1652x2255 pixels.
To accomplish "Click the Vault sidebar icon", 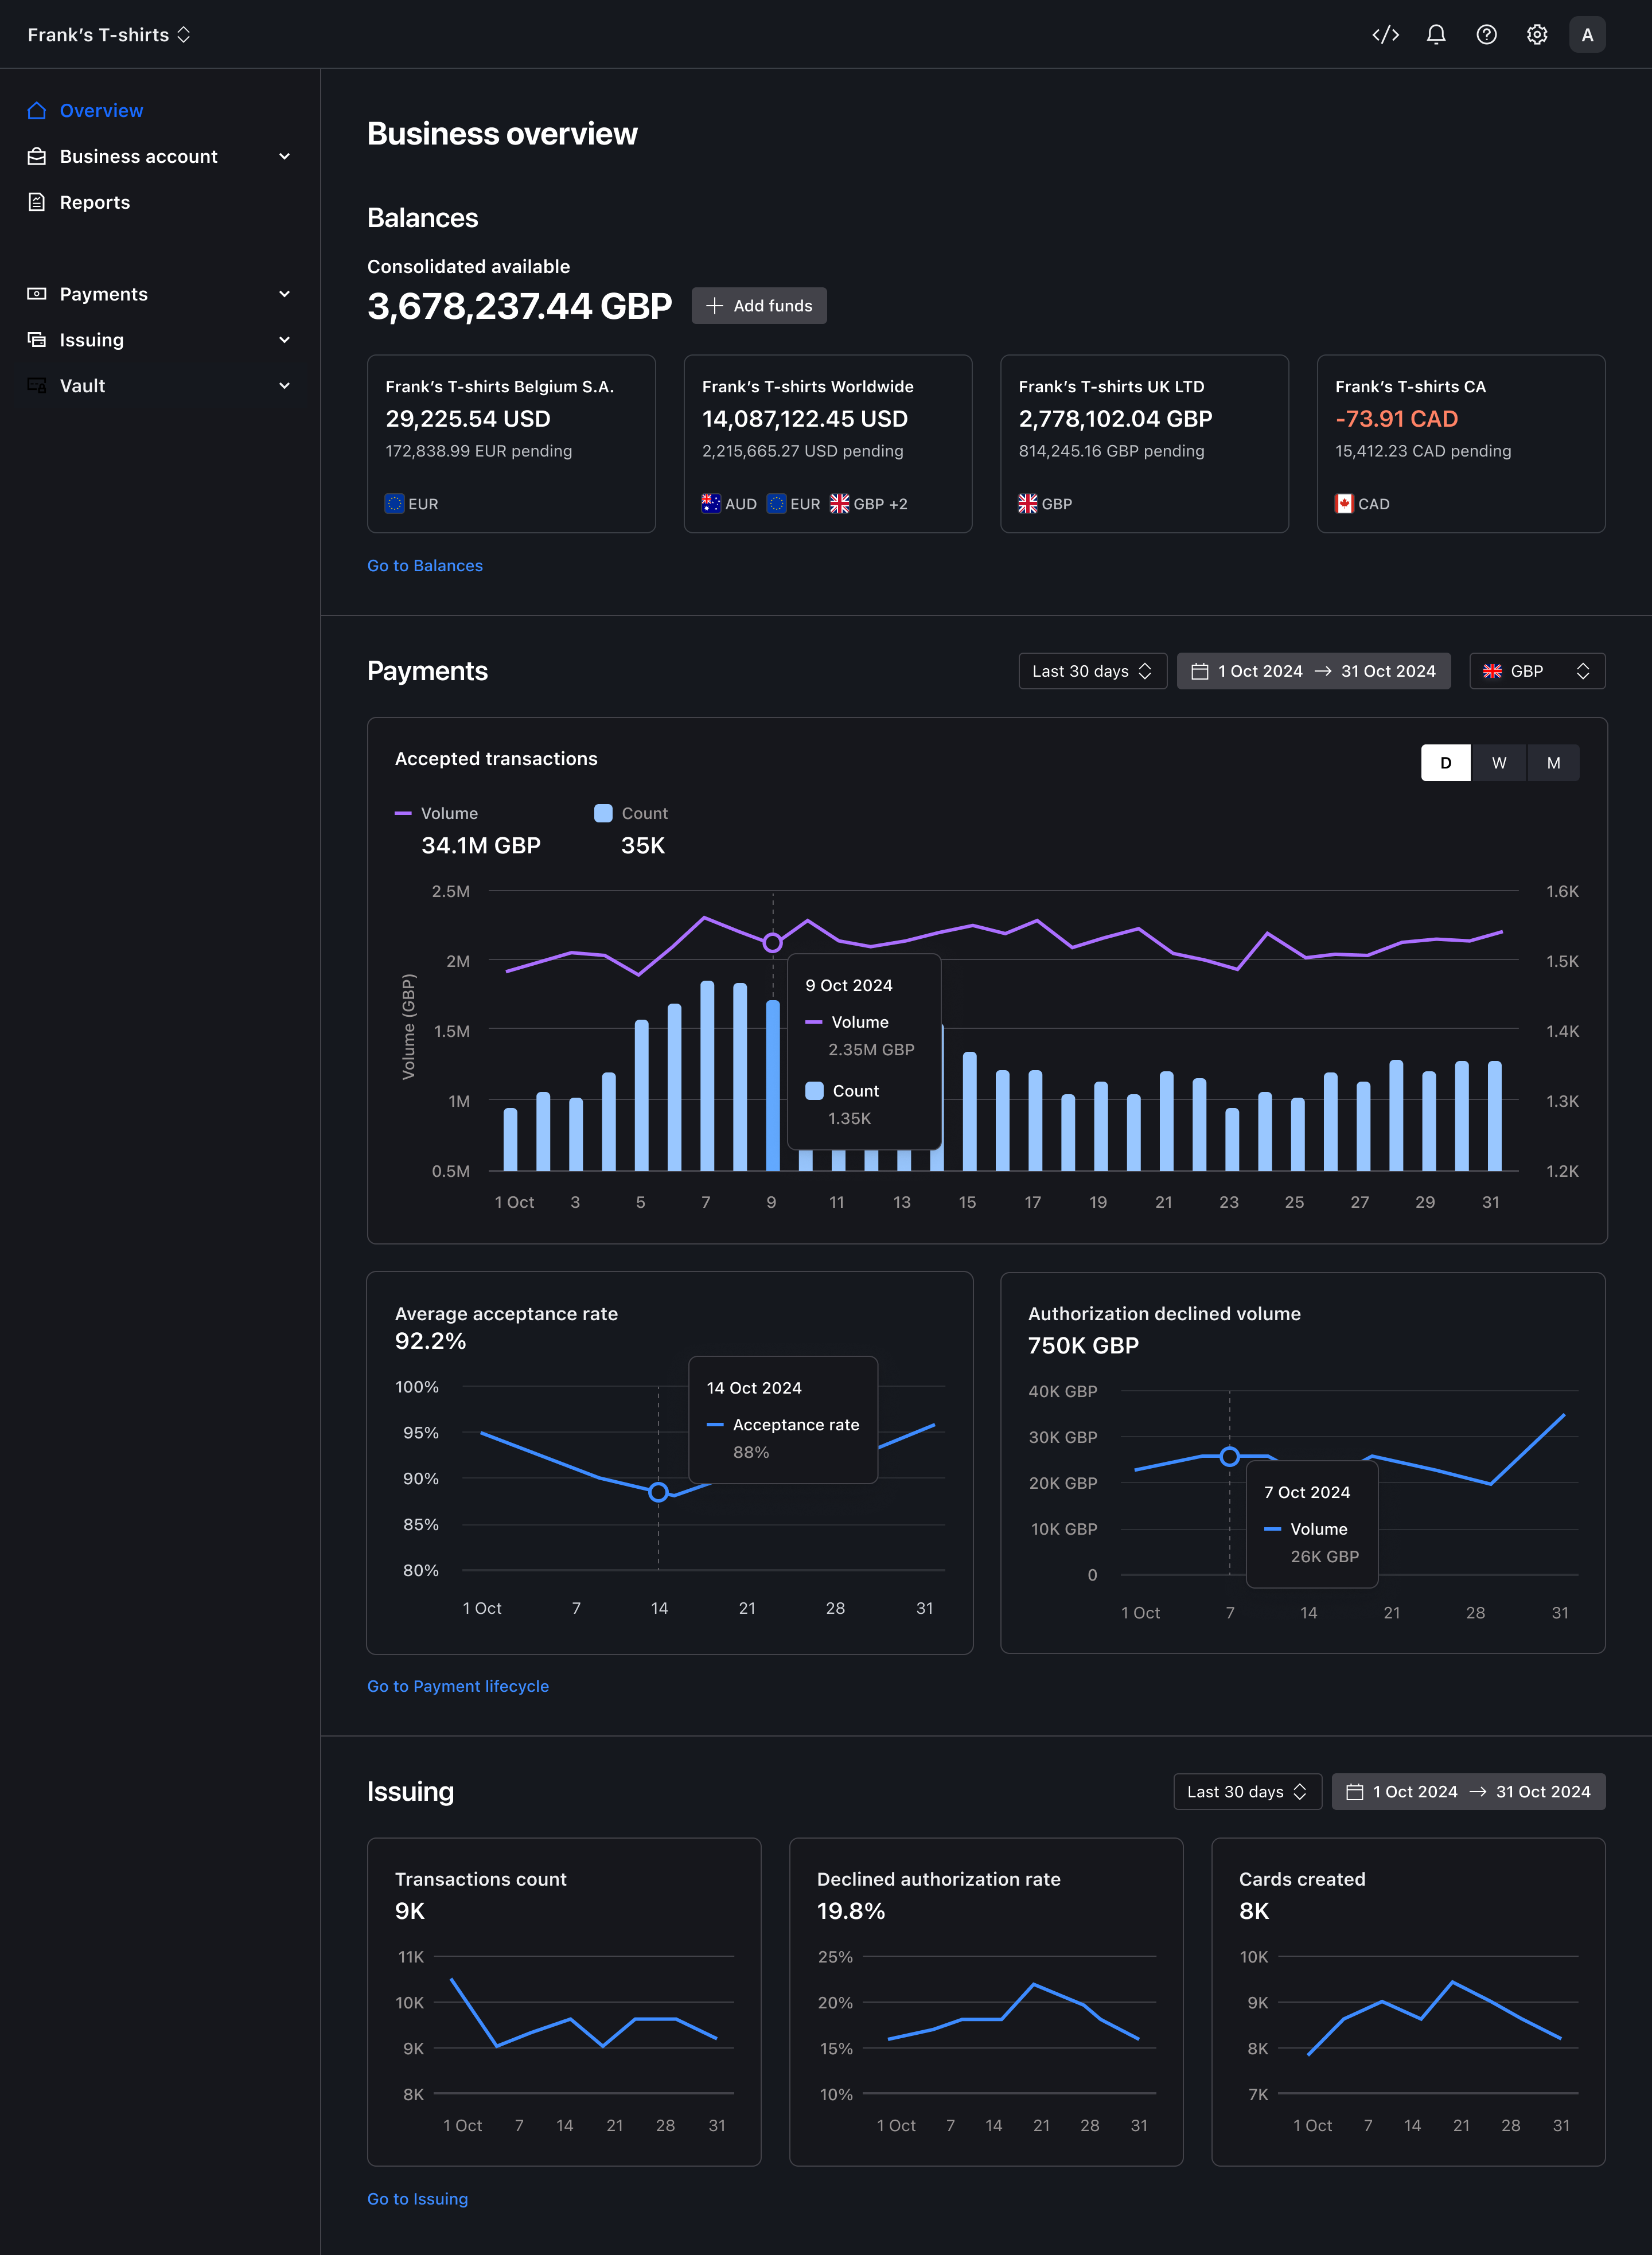I will tap(37, 386).
